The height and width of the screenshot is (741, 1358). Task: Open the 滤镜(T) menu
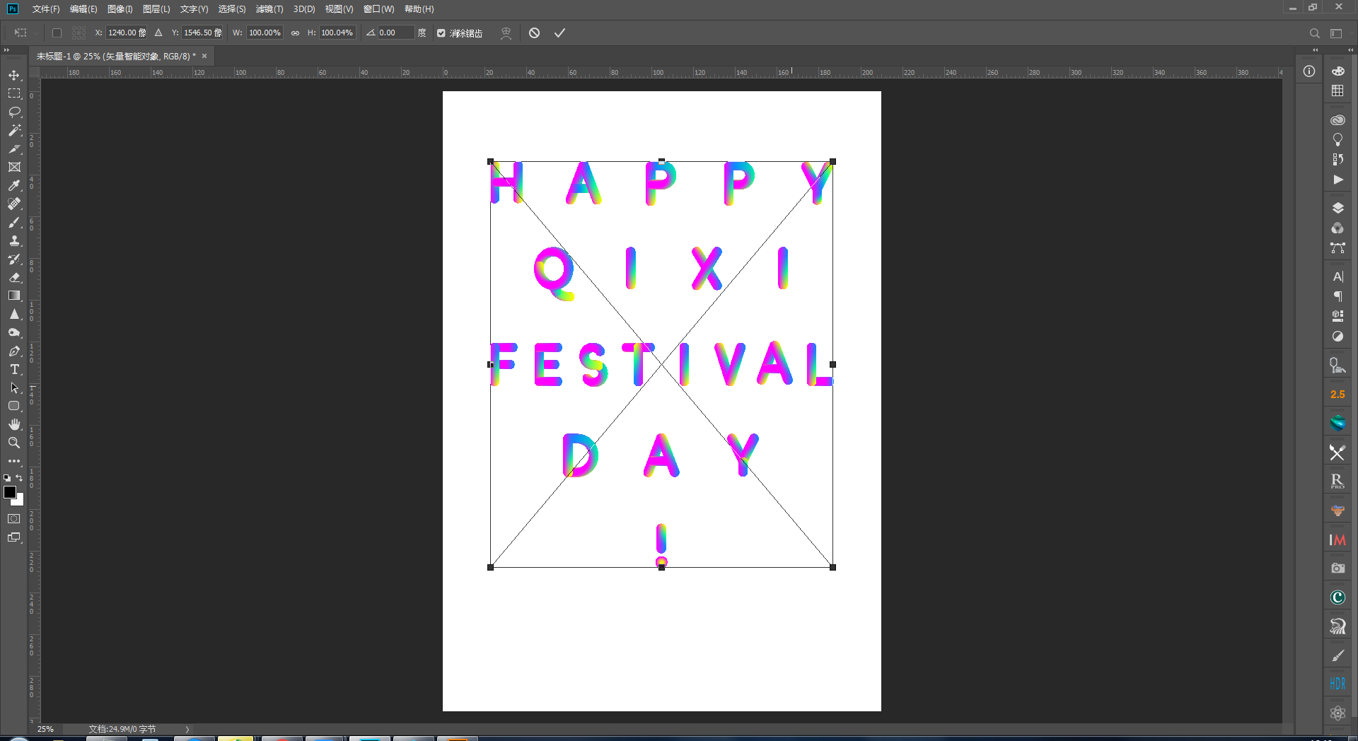[x=269, y=9]
